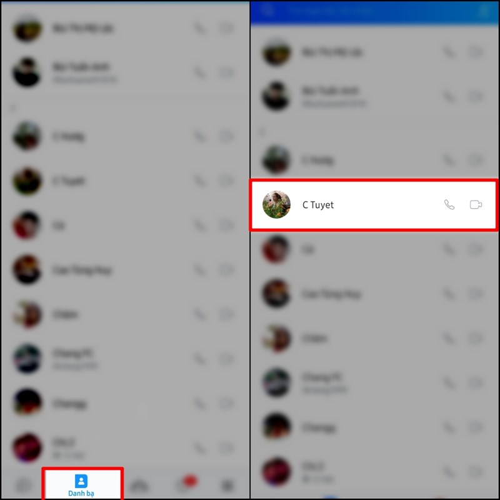500x500 pixels.
Task: Open the last icon in the bottom navigation bar
Action: point(227,486)
